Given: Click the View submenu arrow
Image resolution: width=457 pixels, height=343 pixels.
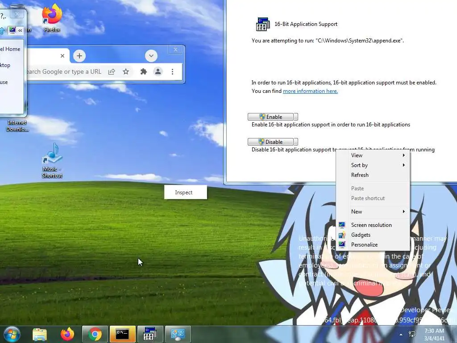Looking at the screenshot, I should click(403, 155).
